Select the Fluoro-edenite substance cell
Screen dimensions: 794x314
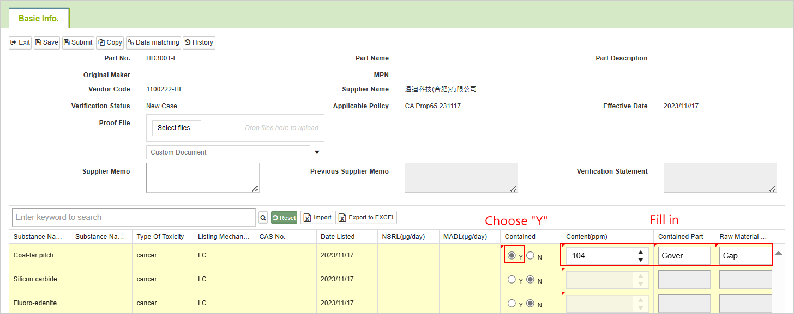click(40, 303)
